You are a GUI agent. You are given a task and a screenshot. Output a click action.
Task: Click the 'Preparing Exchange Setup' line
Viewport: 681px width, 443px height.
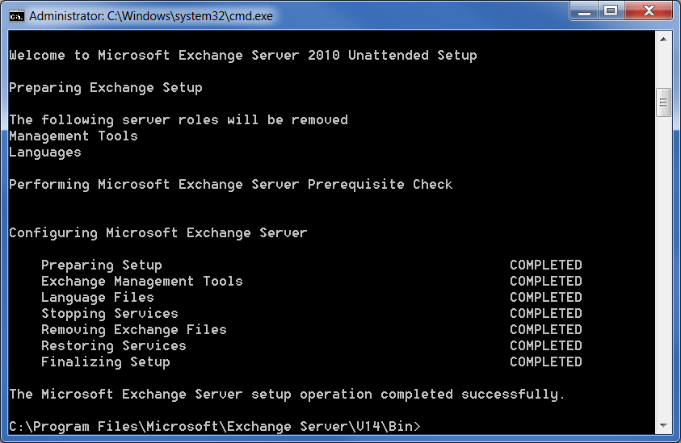pos(106,88)
